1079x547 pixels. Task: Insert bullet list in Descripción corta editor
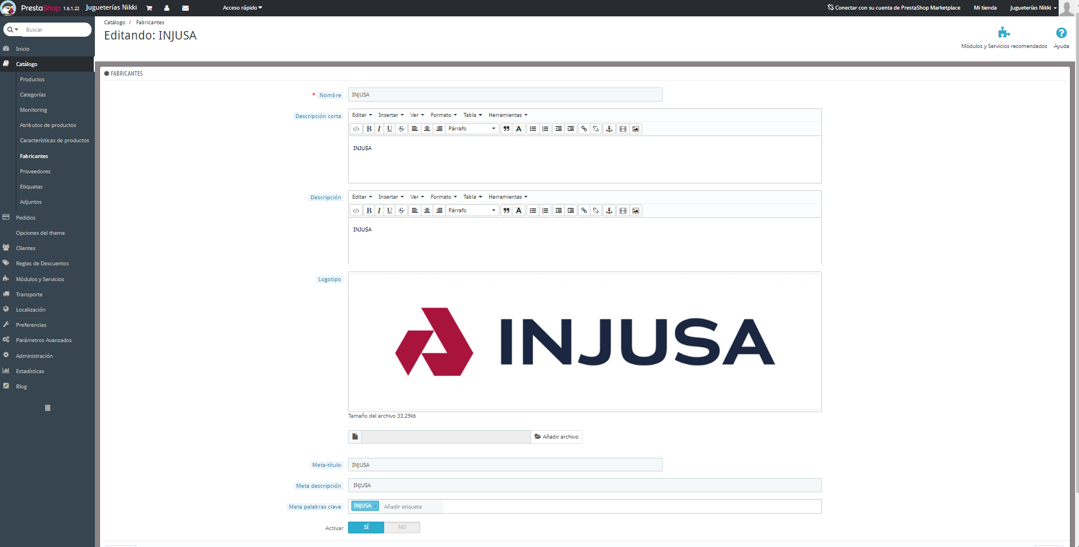click(x=533, y=129)
